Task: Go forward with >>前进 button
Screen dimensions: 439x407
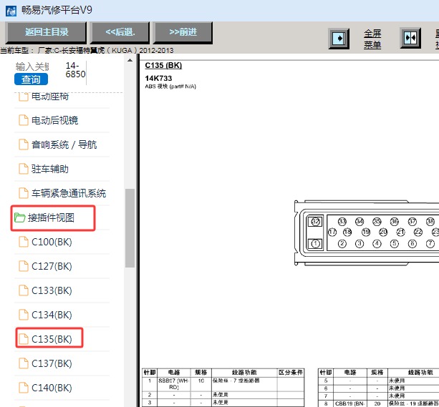Action: click(183, 32)
